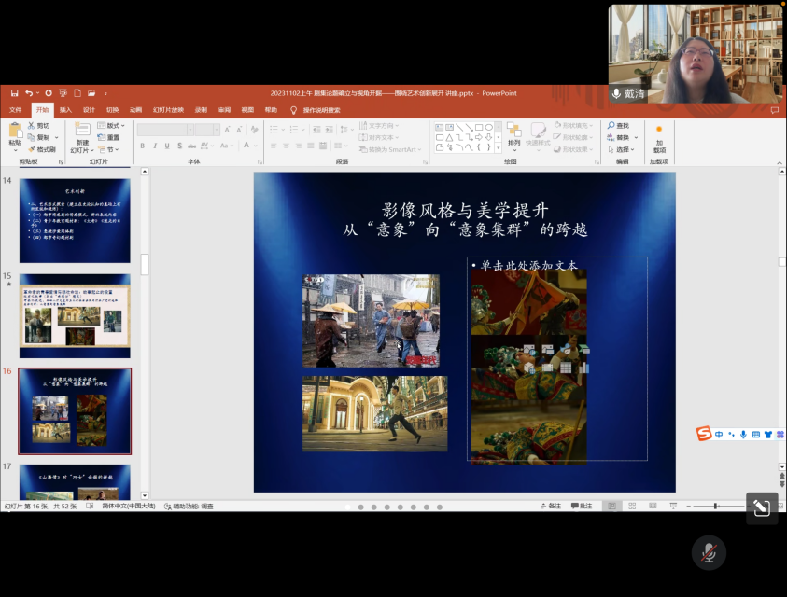Toggle Bold text formatting
Image resolution: width=787 pixels, height=597 pixels.
[x=143, y=145]
